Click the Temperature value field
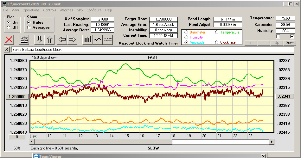The height and width of the screenshot is (158, 301). coord(285,18)
